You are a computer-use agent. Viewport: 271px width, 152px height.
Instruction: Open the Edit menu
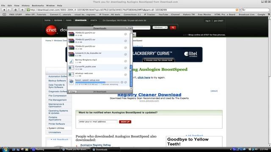click(9, 5)
